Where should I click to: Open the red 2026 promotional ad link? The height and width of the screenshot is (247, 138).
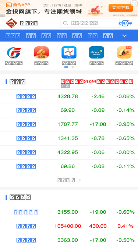tap(97, 81)
